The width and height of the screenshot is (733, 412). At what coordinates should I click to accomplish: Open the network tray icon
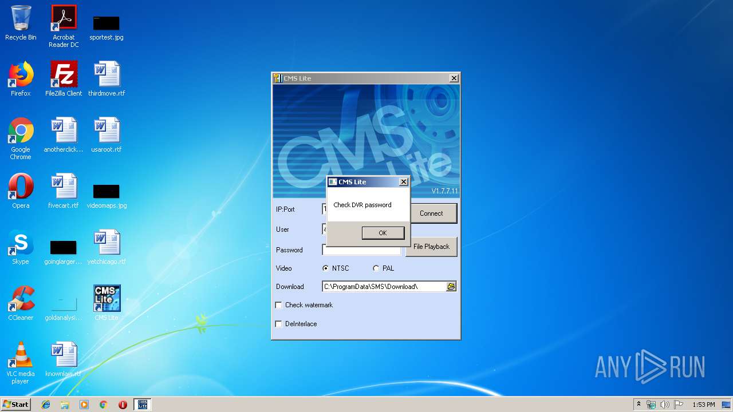651,405
